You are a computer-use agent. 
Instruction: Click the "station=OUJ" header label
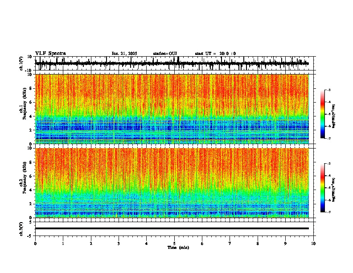pos(165,54)
